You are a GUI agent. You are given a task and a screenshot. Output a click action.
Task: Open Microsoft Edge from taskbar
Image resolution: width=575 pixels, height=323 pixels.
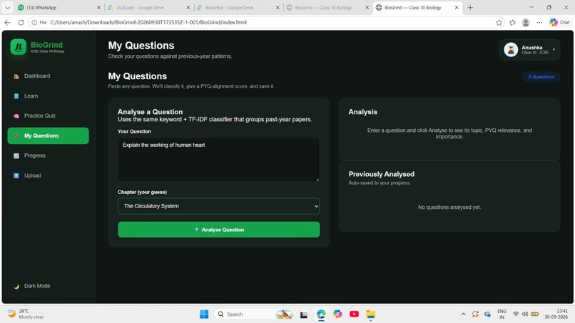tap(321, 314)
